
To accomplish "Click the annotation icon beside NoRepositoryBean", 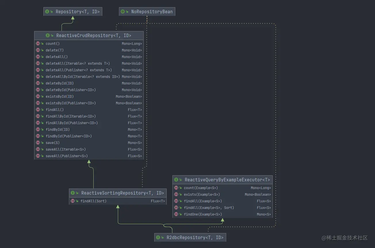I will pyautogui.click(x=123, y=12).
